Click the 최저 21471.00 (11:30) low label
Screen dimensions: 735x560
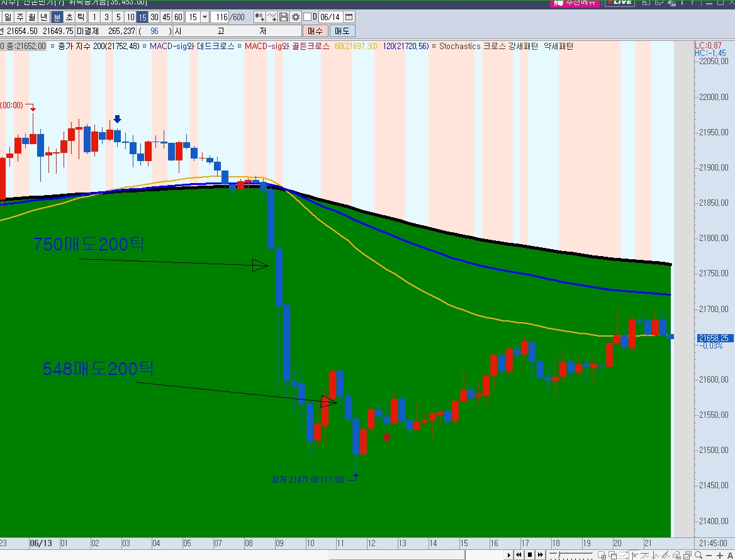click(308, 479)
